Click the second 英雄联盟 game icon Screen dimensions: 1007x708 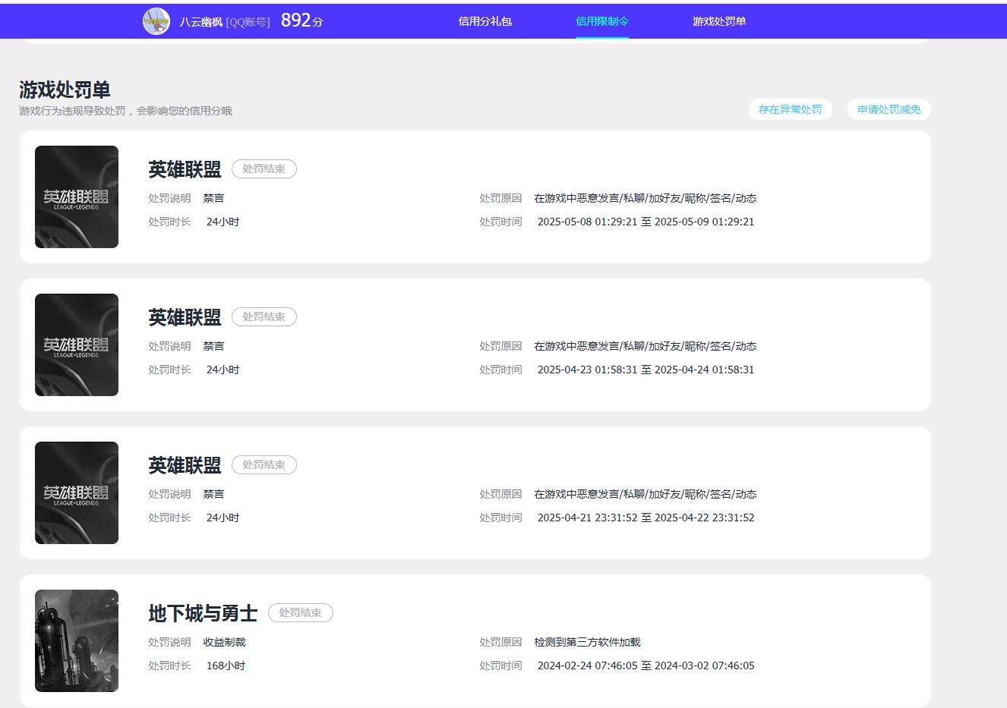76,344
